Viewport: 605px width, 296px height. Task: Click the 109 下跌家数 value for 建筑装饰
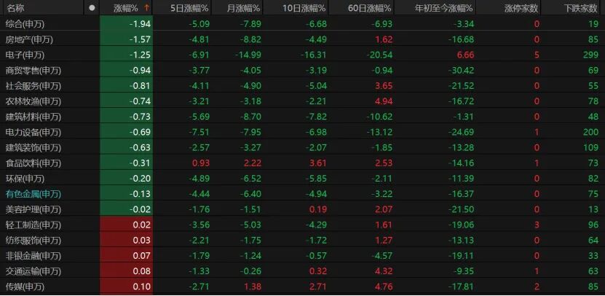590,147
